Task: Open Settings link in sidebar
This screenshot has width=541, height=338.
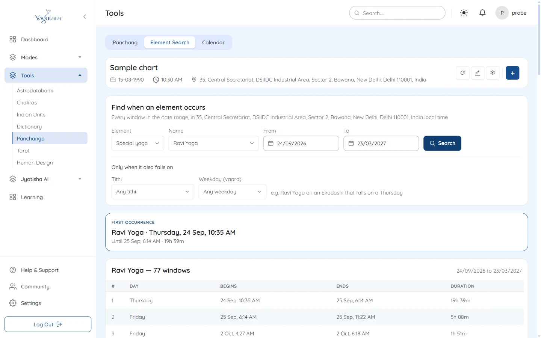Action: tap(31, 303)
